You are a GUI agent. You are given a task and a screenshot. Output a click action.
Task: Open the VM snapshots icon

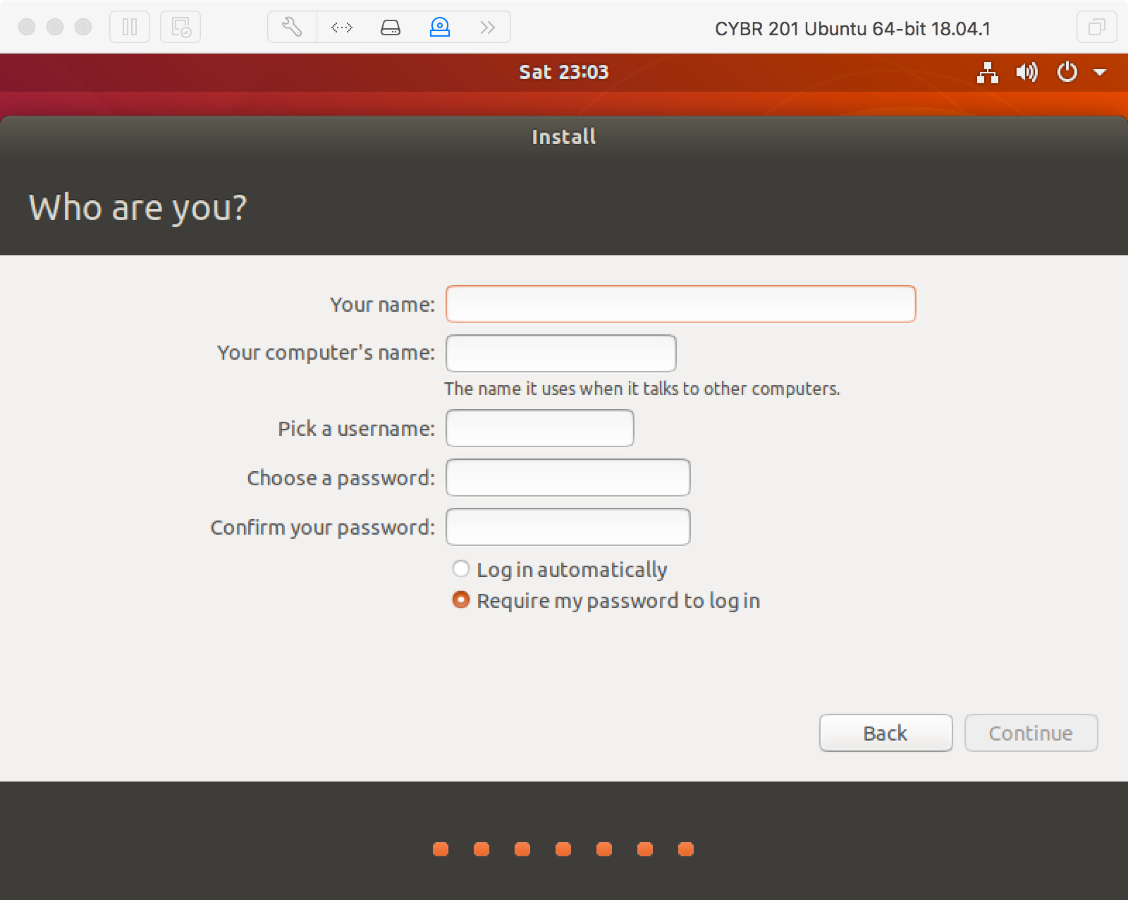coord(180,28)
